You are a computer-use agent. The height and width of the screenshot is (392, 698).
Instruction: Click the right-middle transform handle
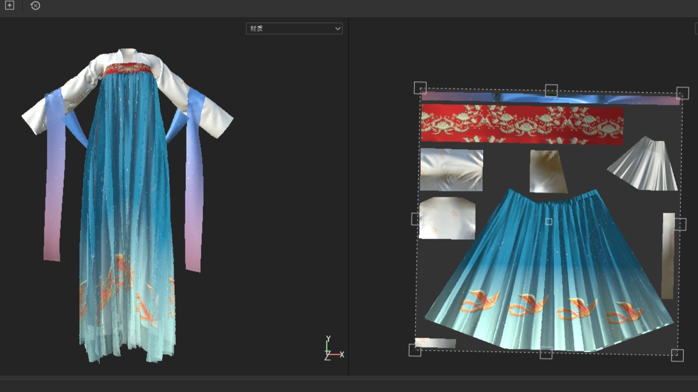click(x=680, y=224)
